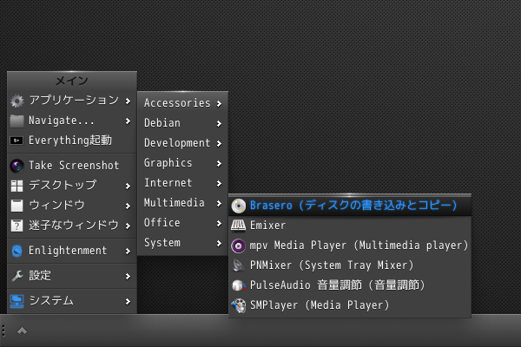Screen dimensions: 521x347
Task: Click the SMPlayer film reel icon
Action: click(238, 306)
